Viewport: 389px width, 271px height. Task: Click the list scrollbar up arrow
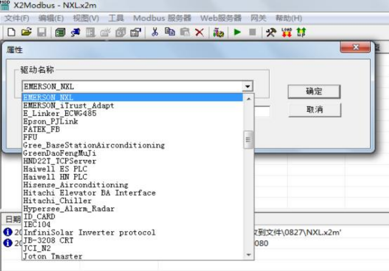(x=248, y=99)
